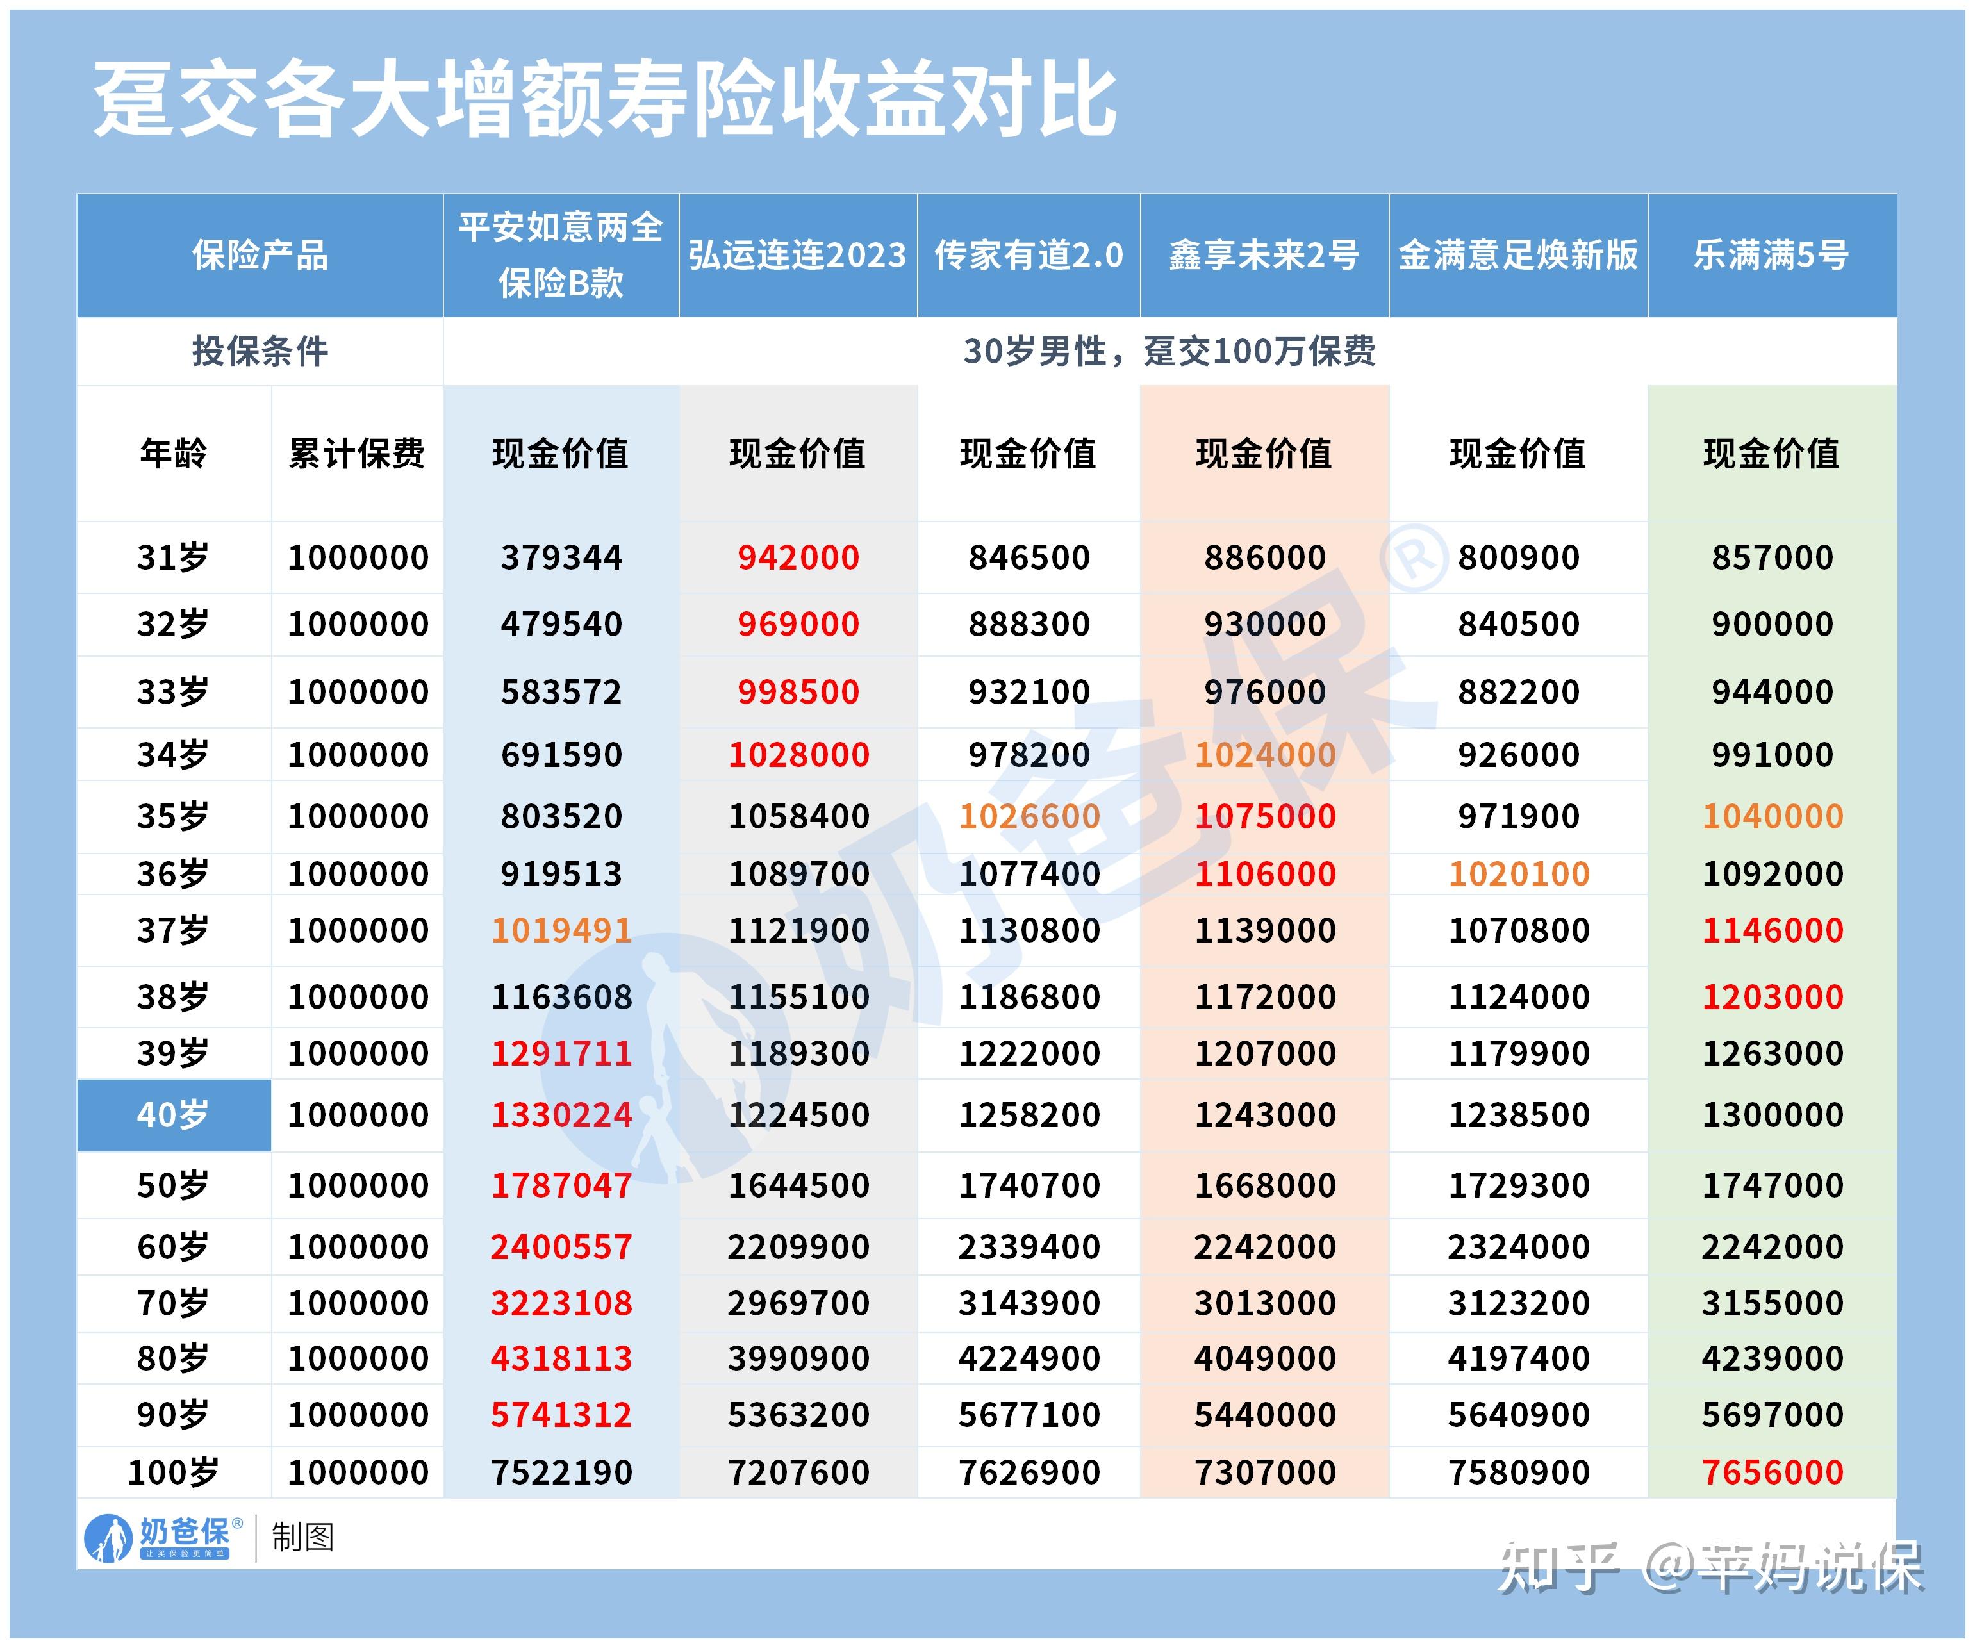This screenshot has width=1975, height=1648.
Task: Click the red value 942000
Action: [798, 558]
